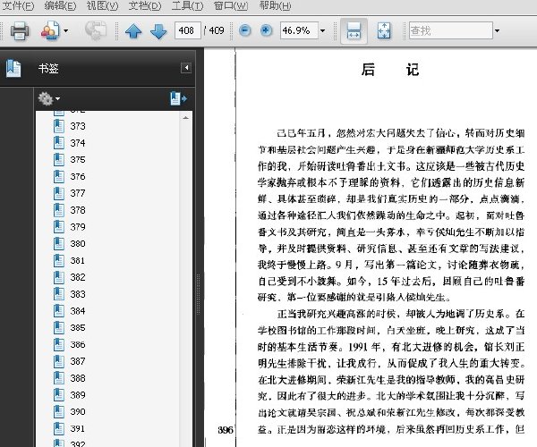Click the bookmark list scroll-up arrow
This screenshot has width=537, height=447.
[x=185, y=118]
